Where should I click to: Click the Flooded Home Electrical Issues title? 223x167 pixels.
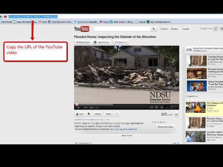point(215,133)
